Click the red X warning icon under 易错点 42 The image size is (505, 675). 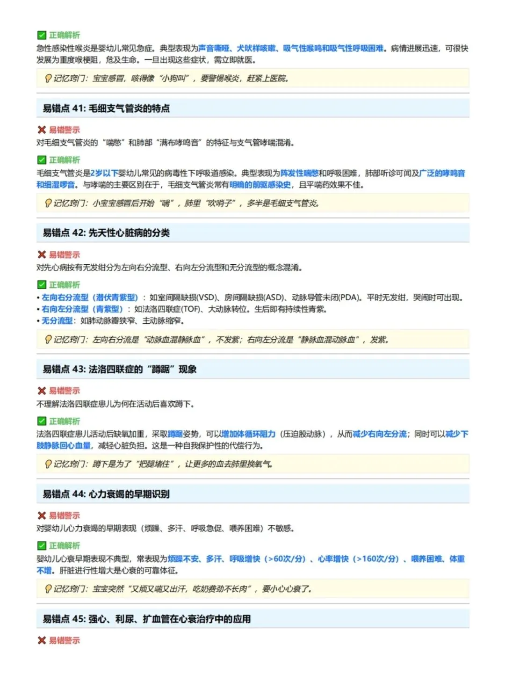tap(41, 255)
